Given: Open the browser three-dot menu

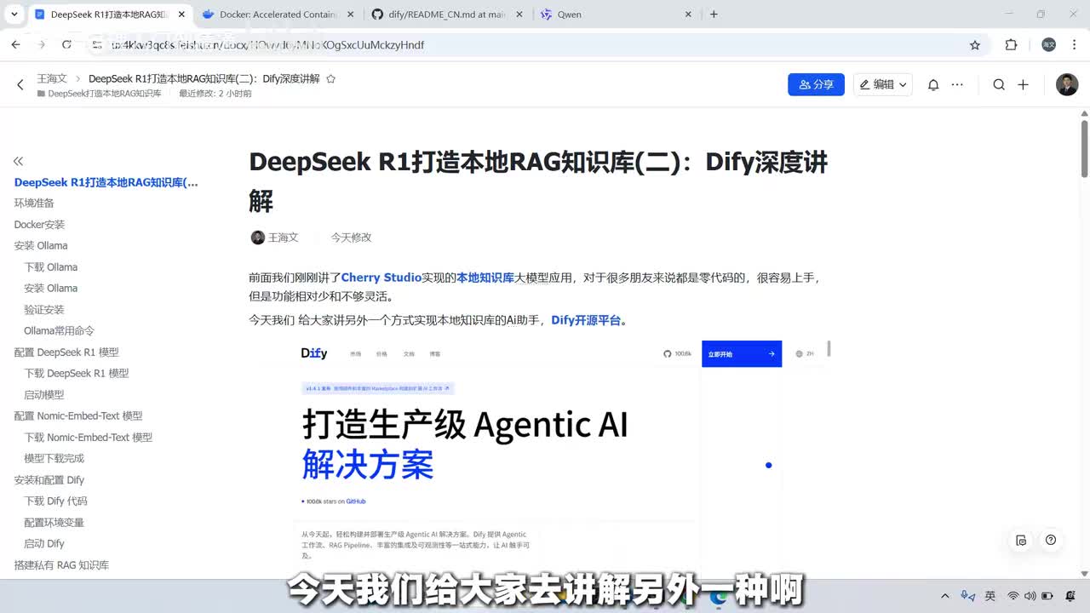Looking at the screenshot, I should point(1075,45).
